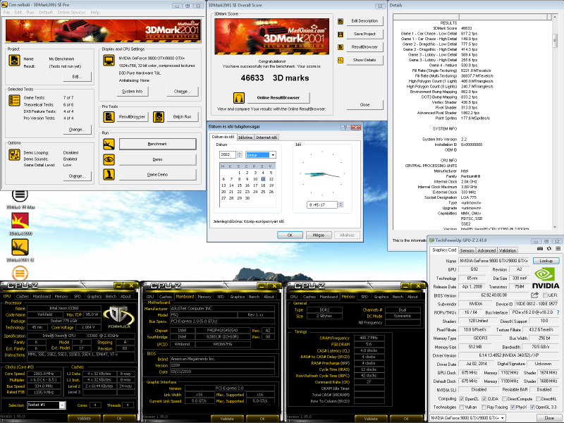Screen dimensions: 564x423
Task: Toggle the PhysX checkbox
Action: tap(513, 407)
